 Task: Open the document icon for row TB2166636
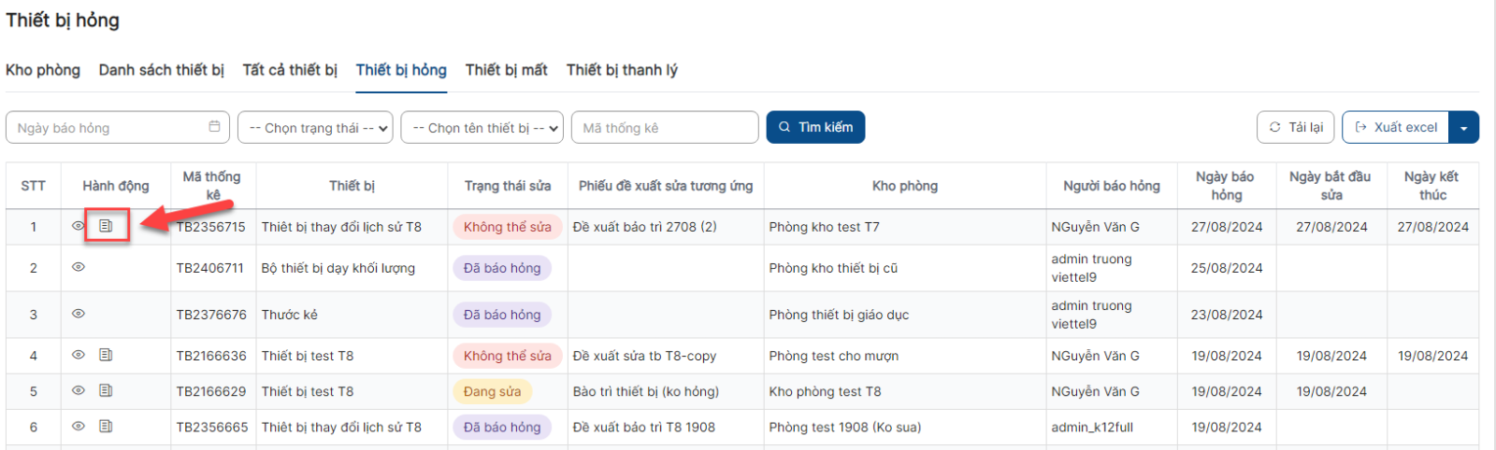click(x=107, y=355)
